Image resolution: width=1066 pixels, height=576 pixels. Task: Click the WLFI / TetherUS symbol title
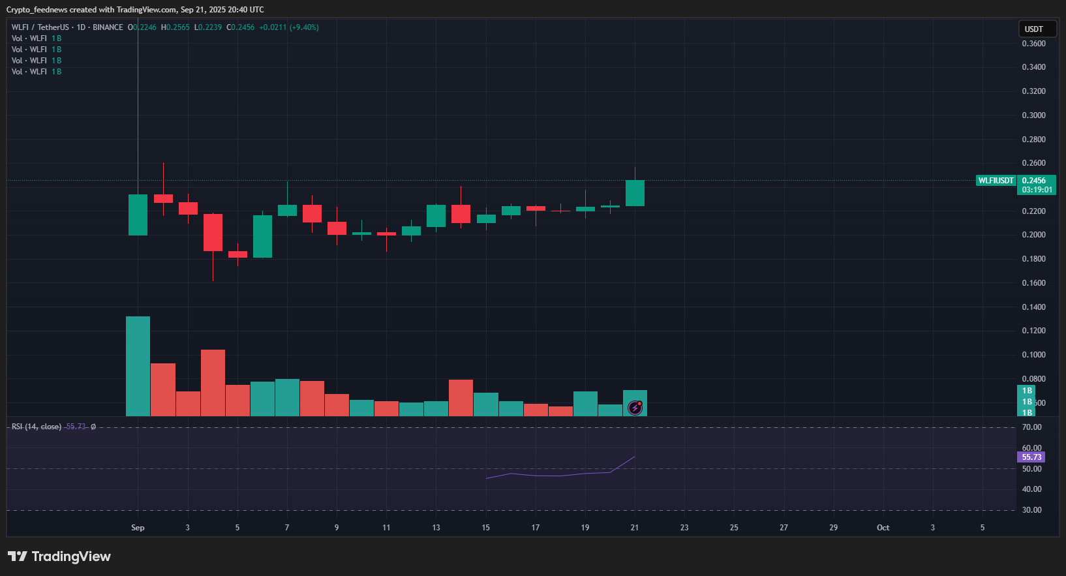coord(40,27)
